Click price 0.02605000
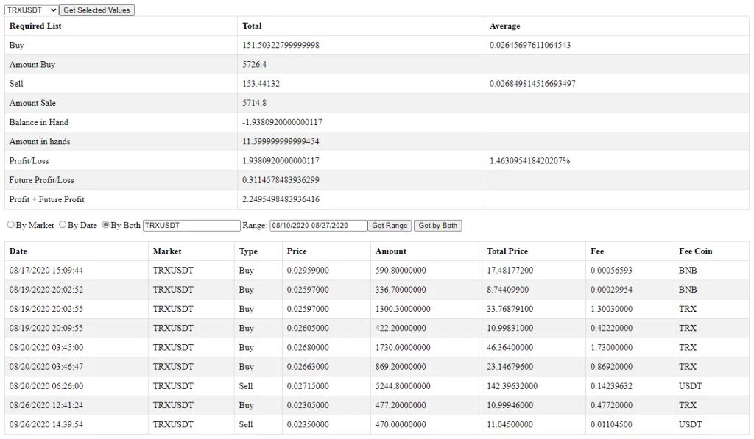The height and width of the screenshot is (439, 754). pyautogui.click(x=308, y=328)
